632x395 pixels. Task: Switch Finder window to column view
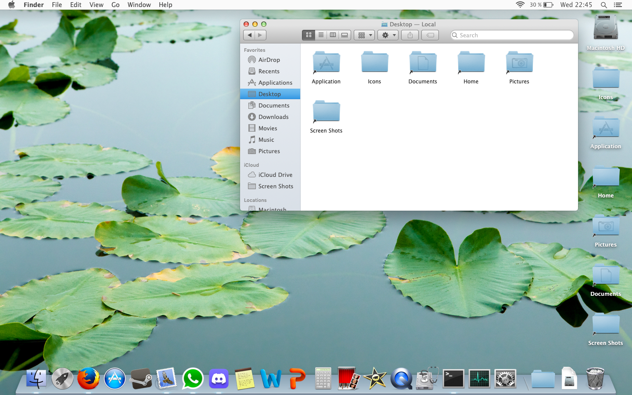[x=333, y=35]
